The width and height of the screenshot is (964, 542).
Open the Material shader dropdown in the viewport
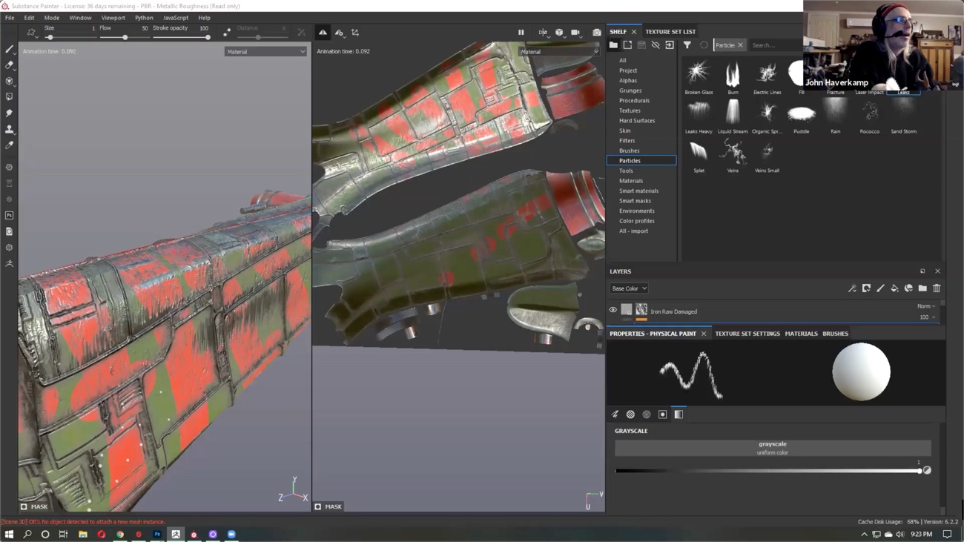click(265, 51)
